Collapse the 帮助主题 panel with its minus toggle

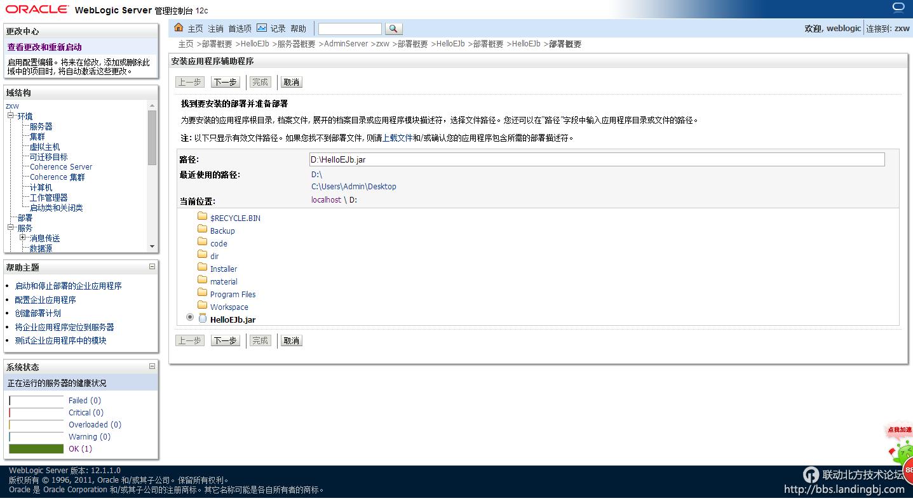pos(152,267)
